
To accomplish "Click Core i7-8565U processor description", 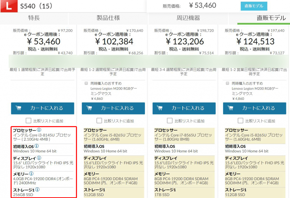I will click(183, 137).
